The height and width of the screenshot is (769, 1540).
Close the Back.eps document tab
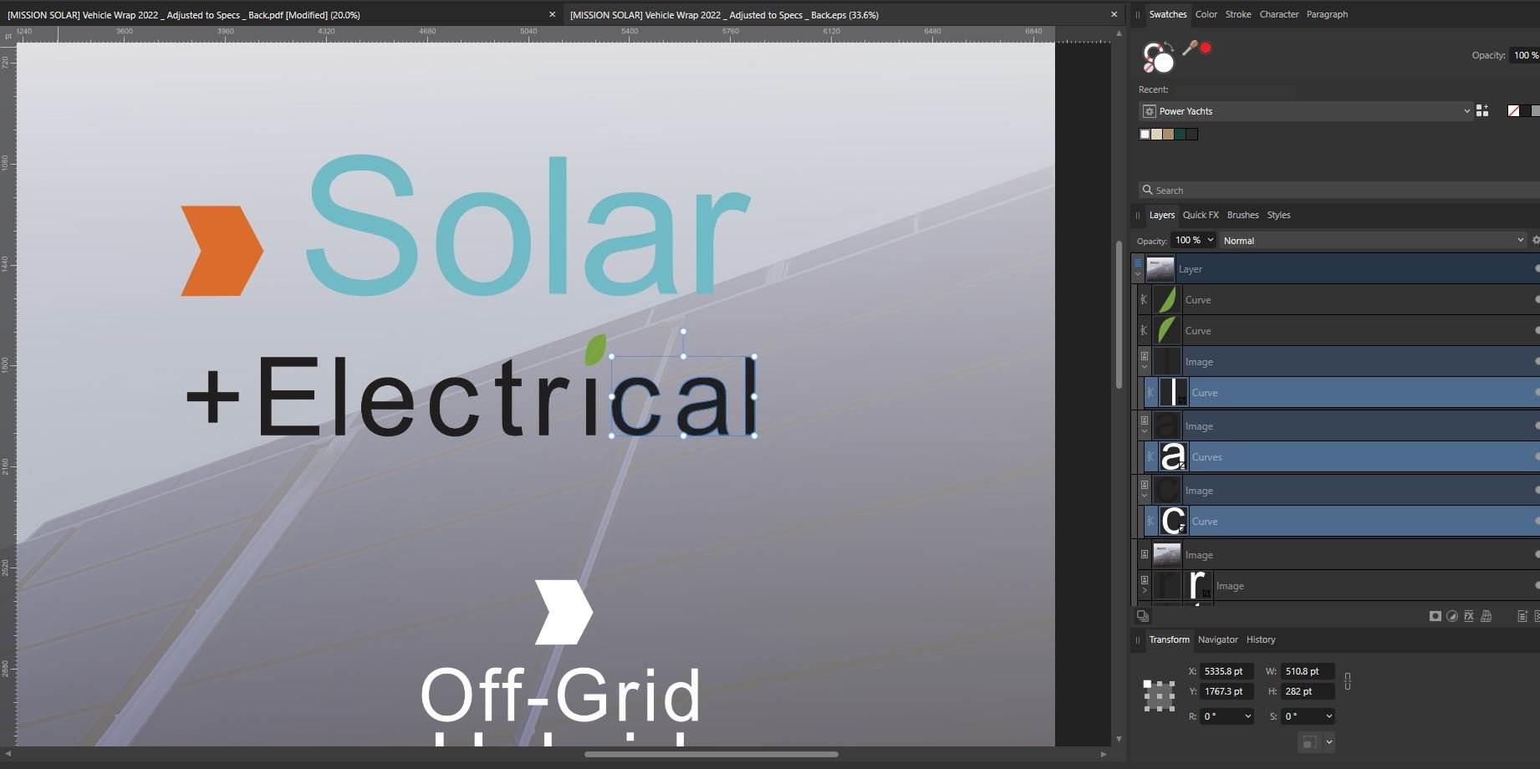coord(1114,14)
